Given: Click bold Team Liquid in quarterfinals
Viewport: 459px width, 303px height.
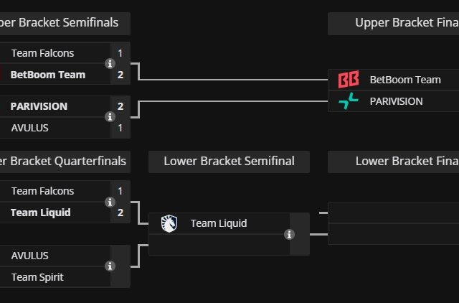Looking at the screenshot, I should (x=41, y=213).
